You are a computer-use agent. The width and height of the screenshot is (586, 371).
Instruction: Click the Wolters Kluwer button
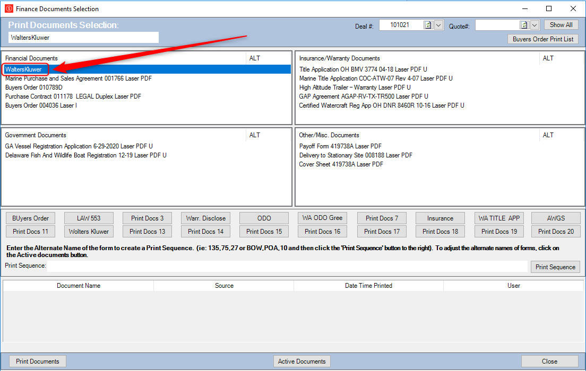click(89, 232)
